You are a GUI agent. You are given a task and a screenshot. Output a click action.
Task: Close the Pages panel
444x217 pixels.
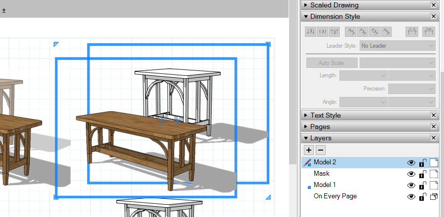[434, 126]
